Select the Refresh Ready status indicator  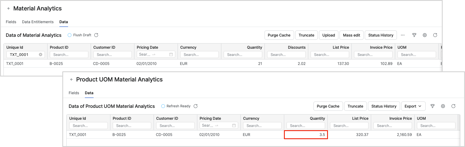coord(163,106)
